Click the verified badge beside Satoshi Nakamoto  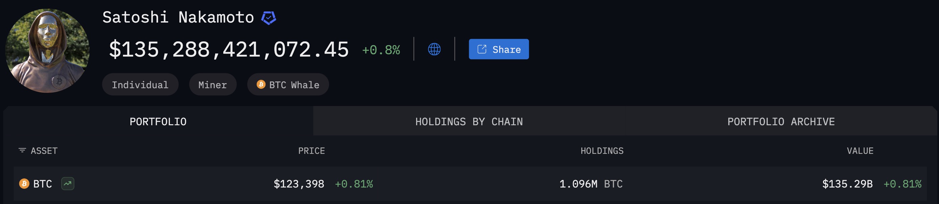pyautogui.click(x=269, y=18)
